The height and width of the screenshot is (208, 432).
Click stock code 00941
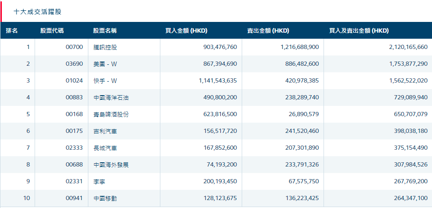coord(74,198)
